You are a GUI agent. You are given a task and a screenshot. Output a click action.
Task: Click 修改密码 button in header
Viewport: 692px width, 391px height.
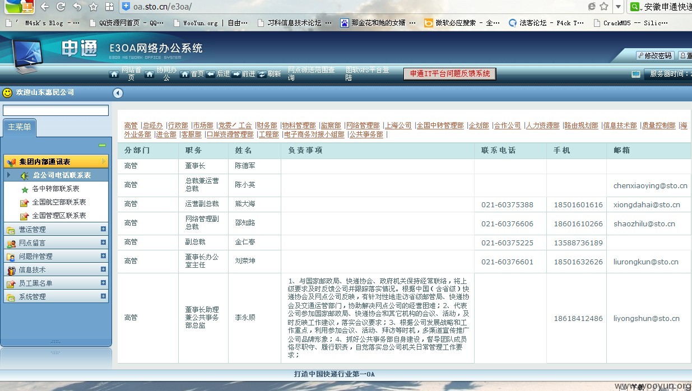(655, 55)
